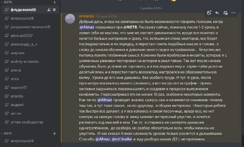Click the hash icon of вопросыnzt4

click(6, 141)
